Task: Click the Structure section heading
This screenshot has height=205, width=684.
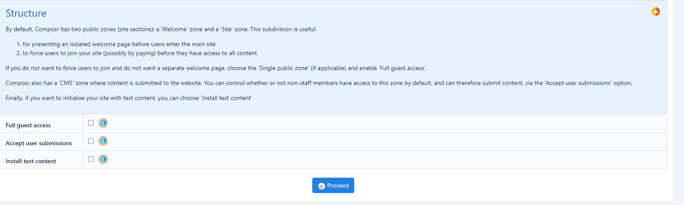Action: (x=26, y=13)
